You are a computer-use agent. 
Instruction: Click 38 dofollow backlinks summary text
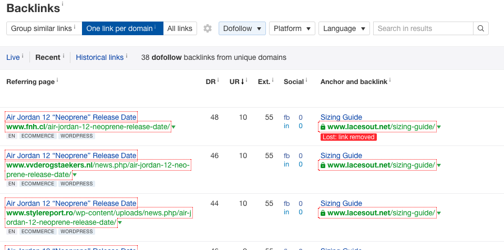pos(214,58)
